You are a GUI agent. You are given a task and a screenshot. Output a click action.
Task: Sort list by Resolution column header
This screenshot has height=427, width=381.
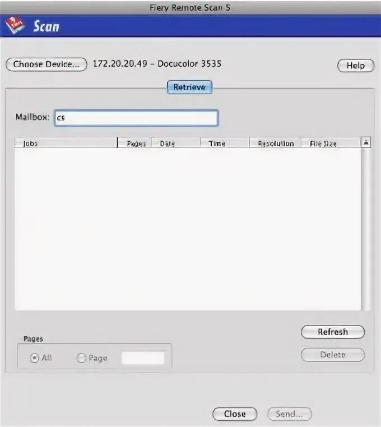pyautogui.click(x=275, y=143)
